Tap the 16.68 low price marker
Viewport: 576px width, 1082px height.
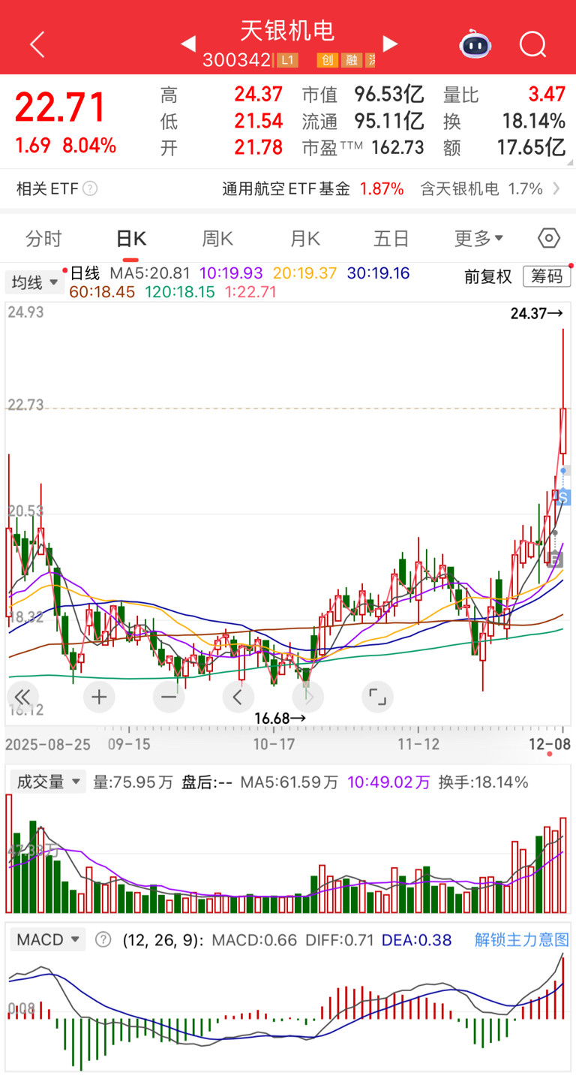pos(280,719)
